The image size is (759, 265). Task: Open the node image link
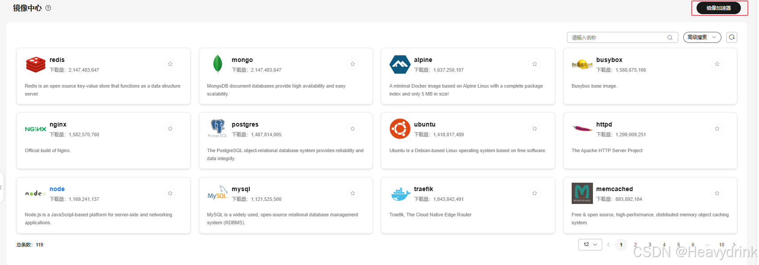(57, 189)
